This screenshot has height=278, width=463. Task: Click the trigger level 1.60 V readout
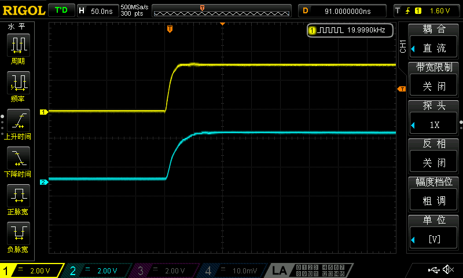click(440, 11)
